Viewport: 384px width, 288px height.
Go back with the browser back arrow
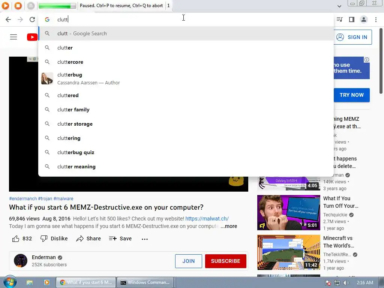[x=8, y=19]
